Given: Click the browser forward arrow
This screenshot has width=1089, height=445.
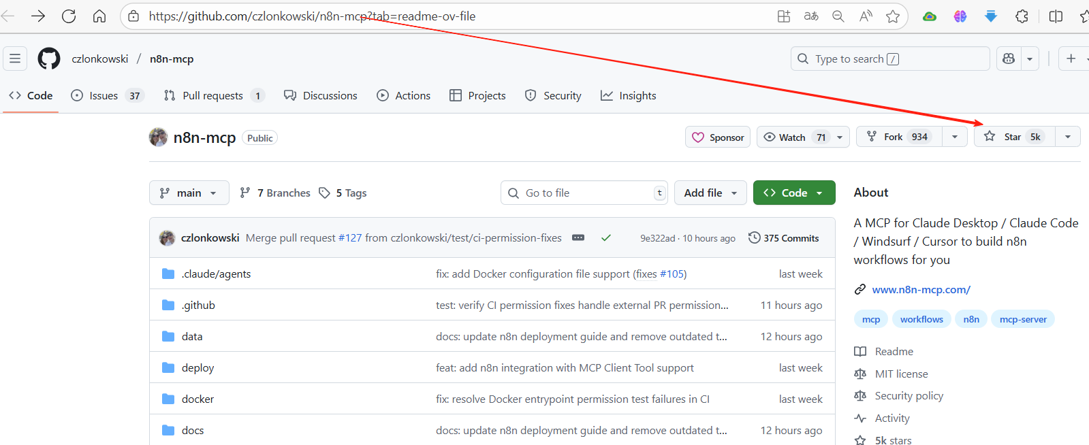Looking at the screenshot, I should pos(38,16).
